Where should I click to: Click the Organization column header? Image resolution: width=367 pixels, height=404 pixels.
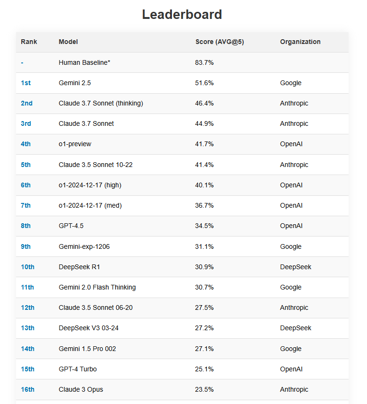click(300, 42)
